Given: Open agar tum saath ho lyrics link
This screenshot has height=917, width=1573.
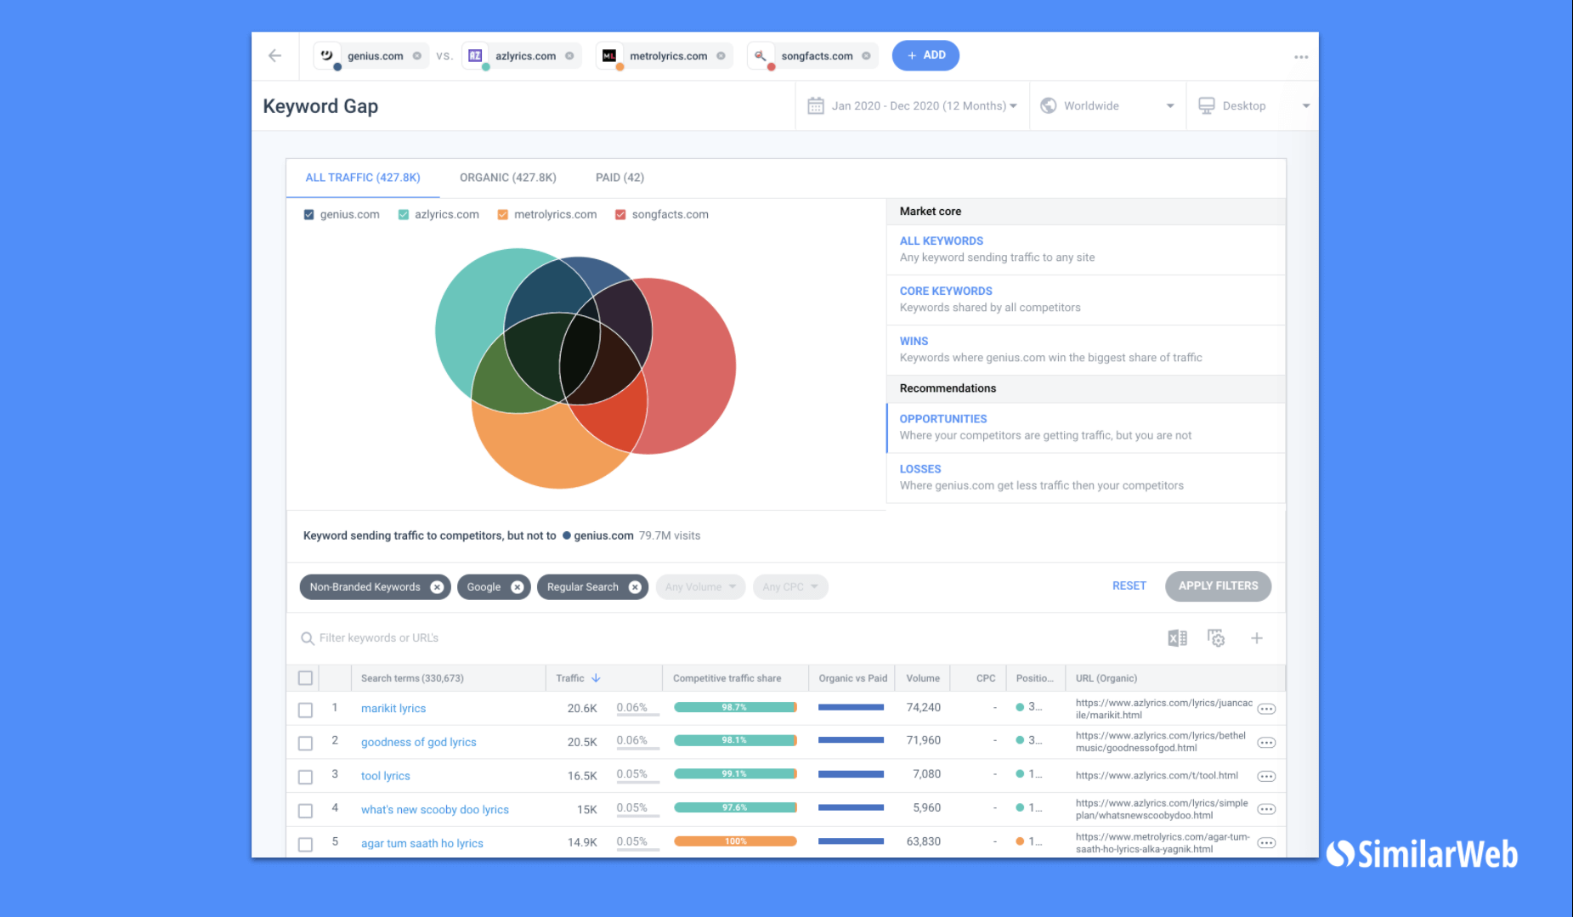Looking at the screenshot, I should [x=422, y=844].
